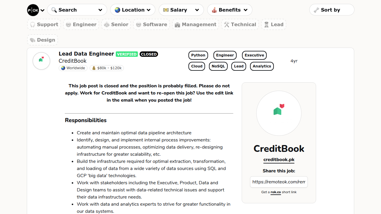
Task: Click the Worldwide globe icon under the job title
Action: [x=63, y=68]
